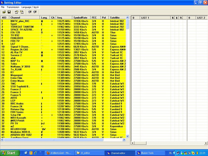Select the Megasport channel row
Screen dimensions: 208x156
63,75
